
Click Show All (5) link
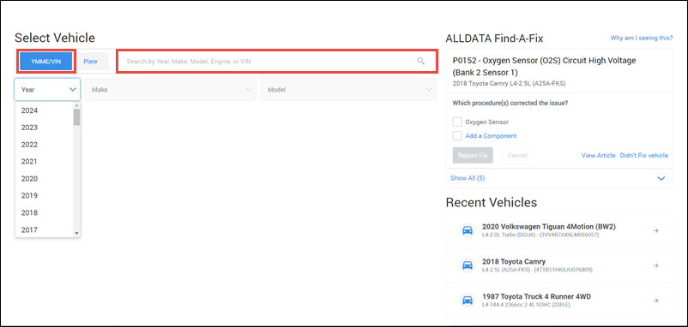point(468,178)
